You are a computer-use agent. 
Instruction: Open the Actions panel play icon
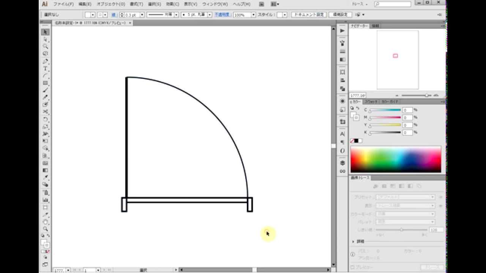click(x=342, y=31)
